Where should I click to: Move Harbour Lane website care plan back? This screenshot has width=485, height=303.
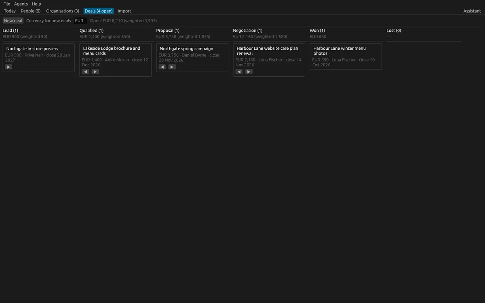pyautogui.click(x=239, y=72)
